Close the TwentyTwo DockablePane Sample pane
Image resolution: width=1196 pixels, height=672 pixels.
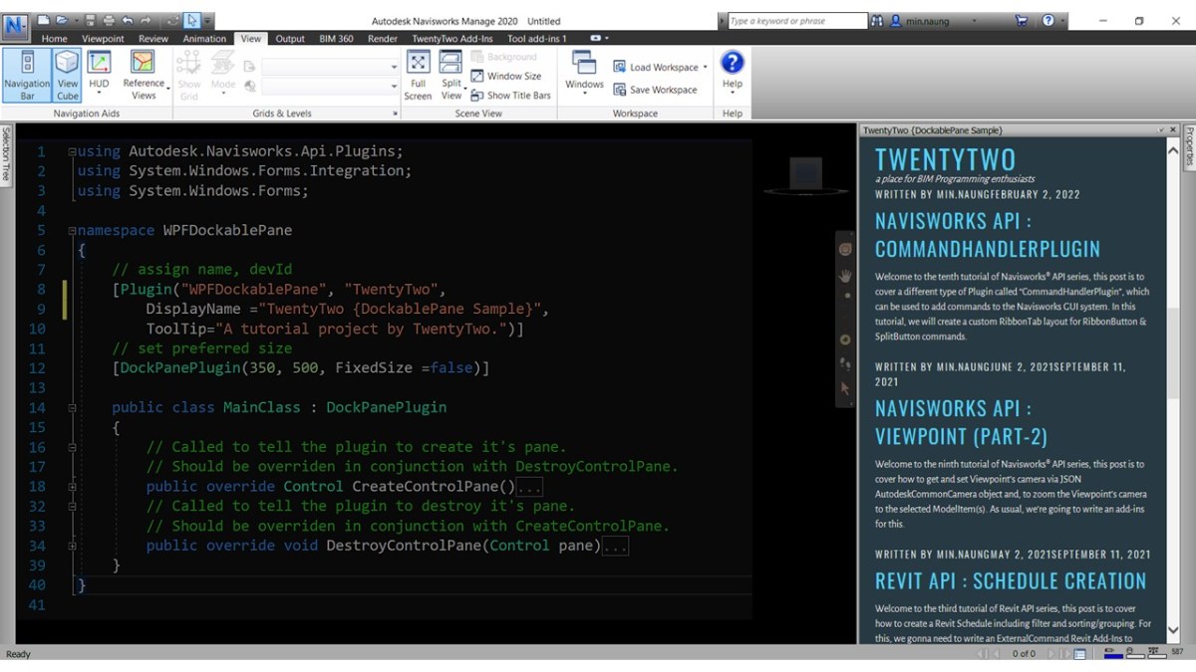click(x=1172, y=130)
